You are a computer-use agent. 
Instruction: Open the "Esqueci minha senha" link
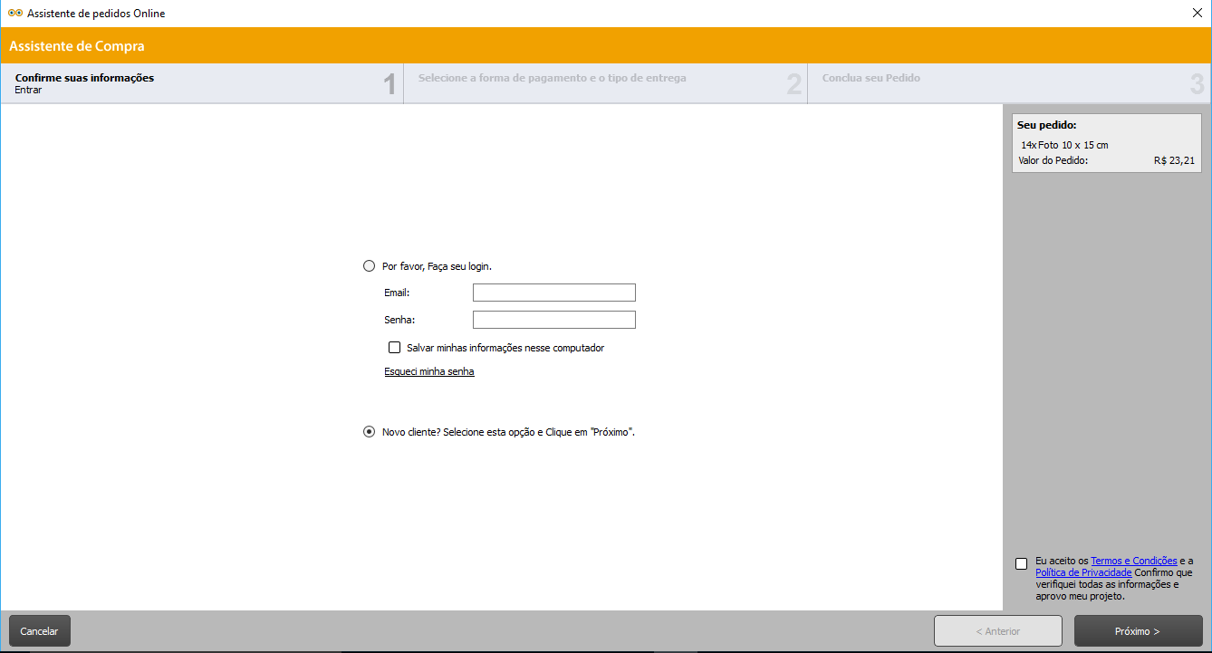coord(428,371)
